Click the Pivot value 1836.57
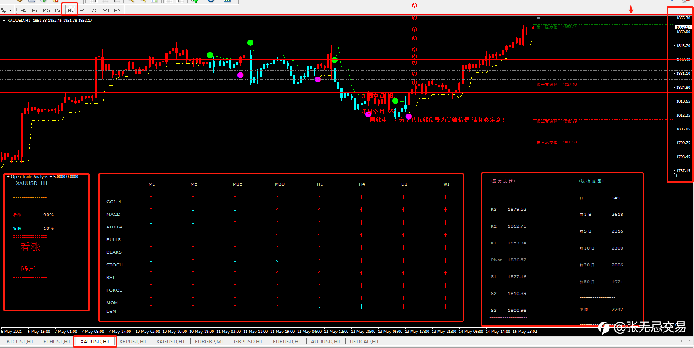The width and height of the screenshot is (694, 348). 517,260
